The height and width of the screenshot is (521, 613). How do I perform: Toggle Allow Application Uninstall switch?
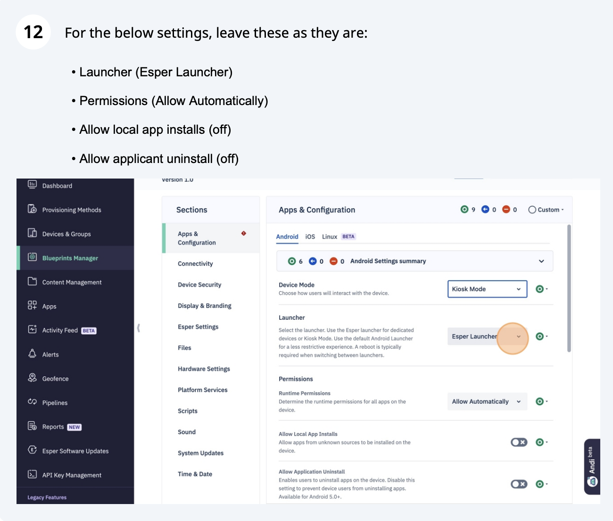pos(519,484)
